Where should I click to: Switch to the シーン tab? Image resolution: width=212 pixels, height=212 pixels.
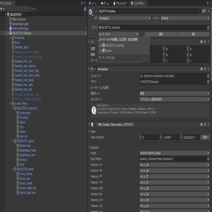pyautogui.click(x=93, y=3)
